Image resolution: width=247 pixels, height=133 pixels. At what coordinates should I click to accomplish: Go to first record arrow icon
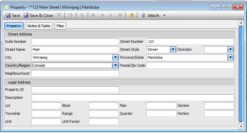[x=93, y=15]
